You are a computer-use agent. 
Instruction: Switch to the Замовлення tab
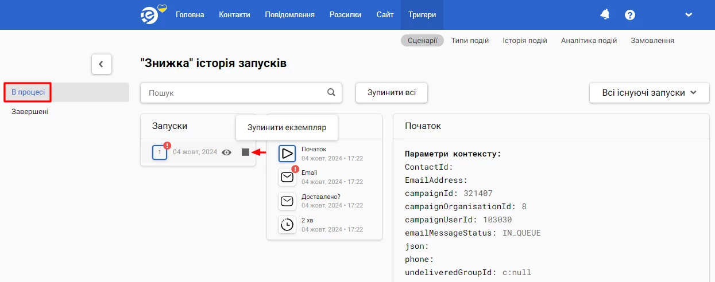point(652,41)
